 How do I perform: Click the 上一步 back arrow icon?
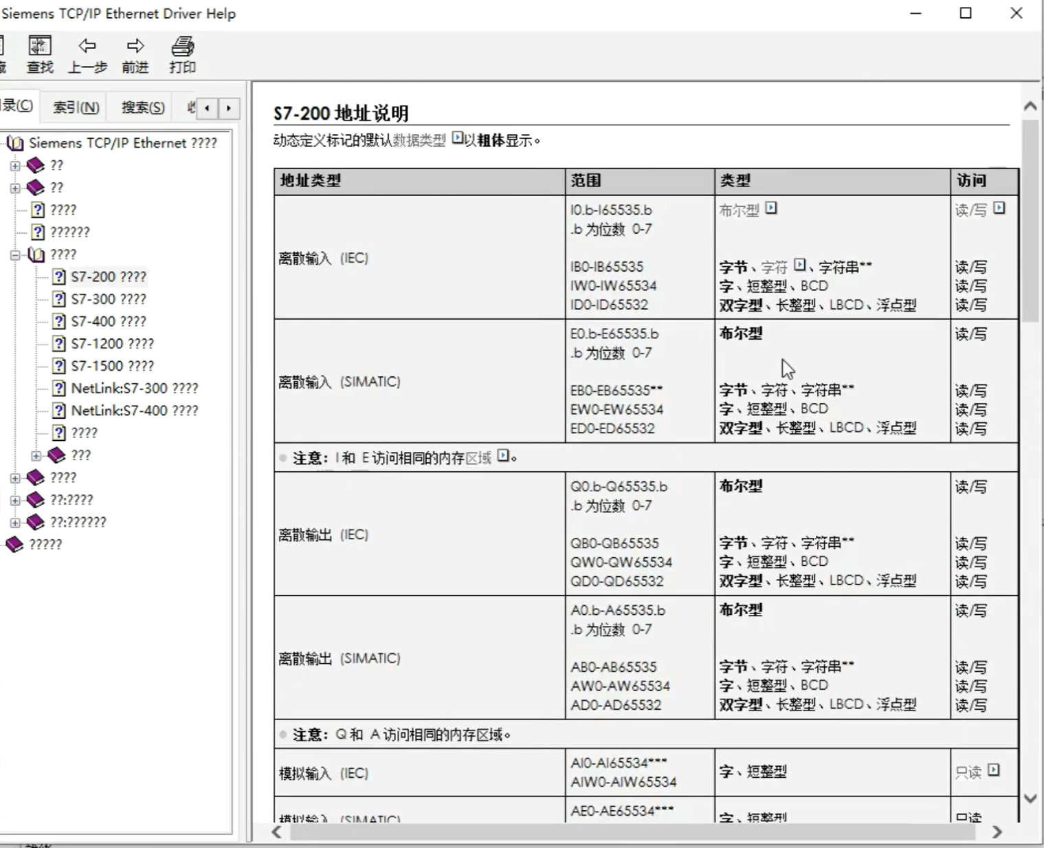pyautogui.click(x=87, y=47)
